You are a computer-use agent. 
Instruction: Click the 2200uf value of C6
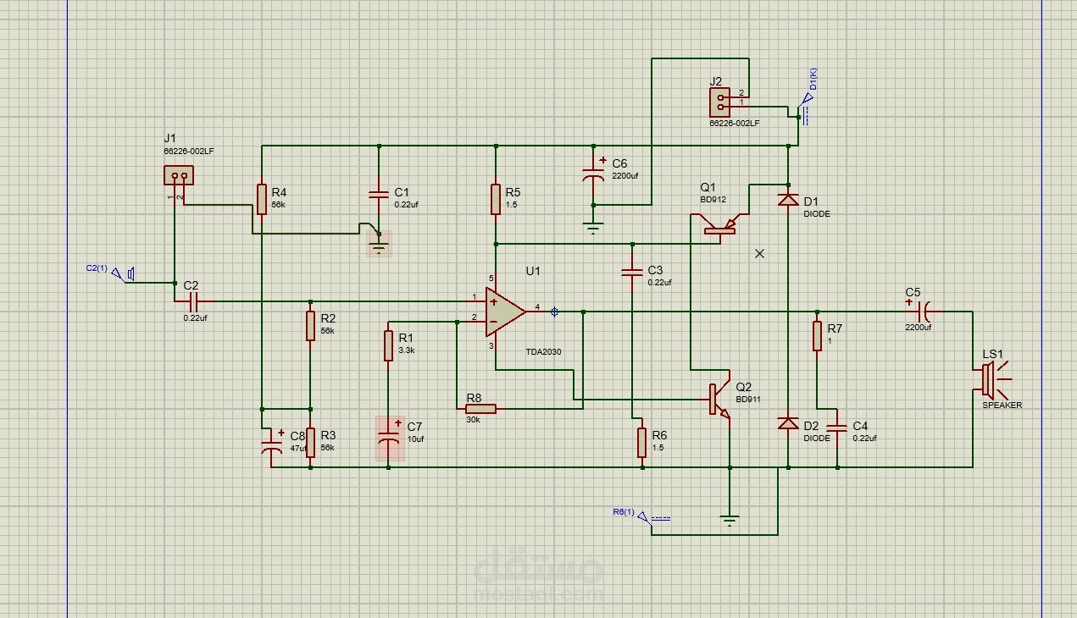(625, 176)
